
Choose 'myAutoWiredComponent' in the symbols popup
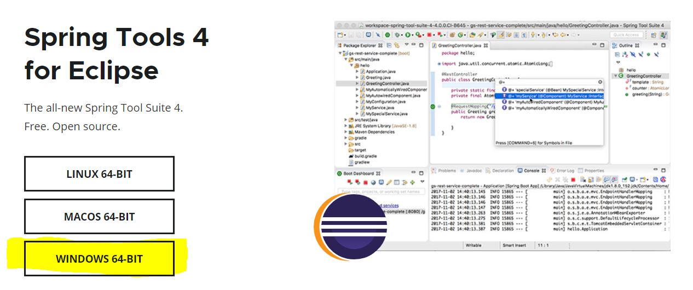552,102
